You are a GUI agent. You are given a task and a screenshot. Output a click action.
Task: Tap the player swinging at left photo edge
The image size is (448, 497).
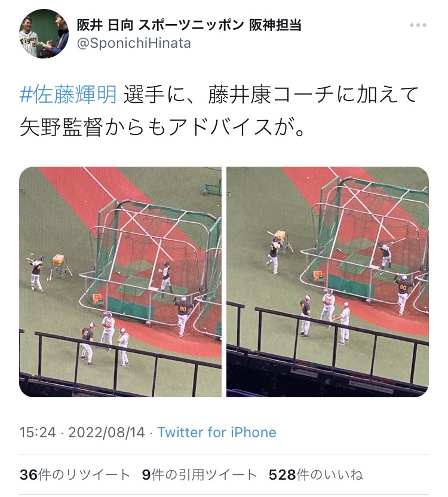(36, 273)
